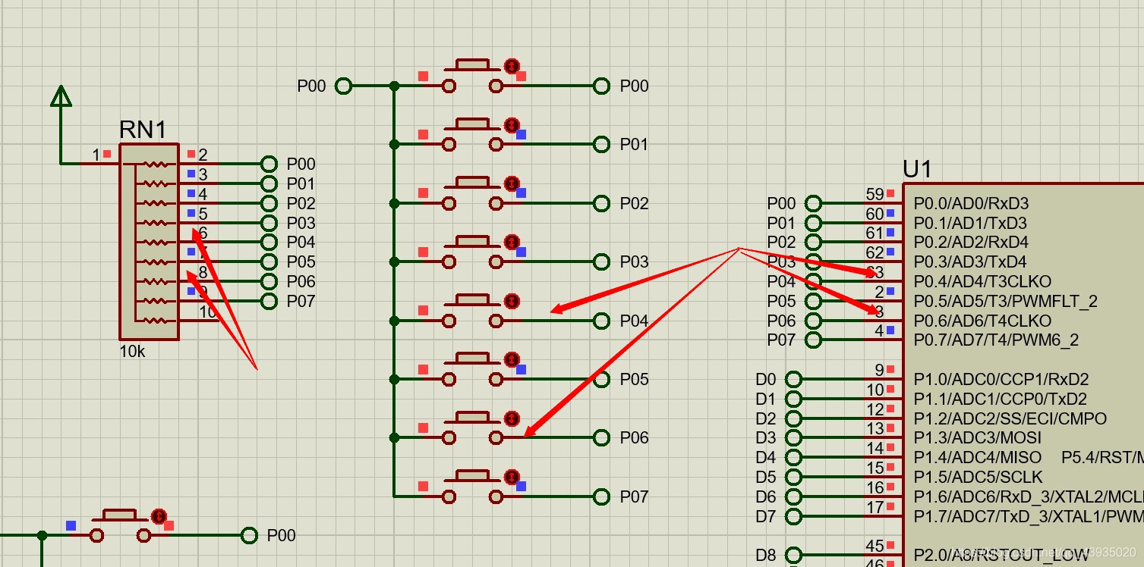Click the P00 terminal right of the bottom-left button
Screen dimensions: 1144x567
click(249, 535)
